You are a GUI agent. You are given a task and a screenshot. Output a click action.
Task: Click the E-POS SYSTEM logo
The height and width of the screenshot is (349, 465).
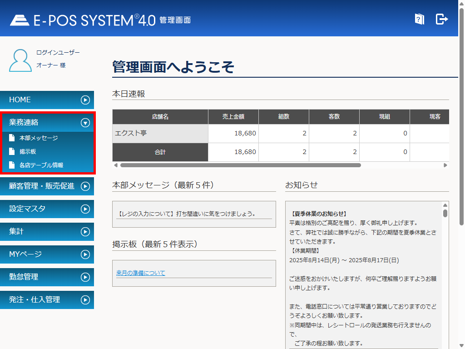click(x=83, y=20)
